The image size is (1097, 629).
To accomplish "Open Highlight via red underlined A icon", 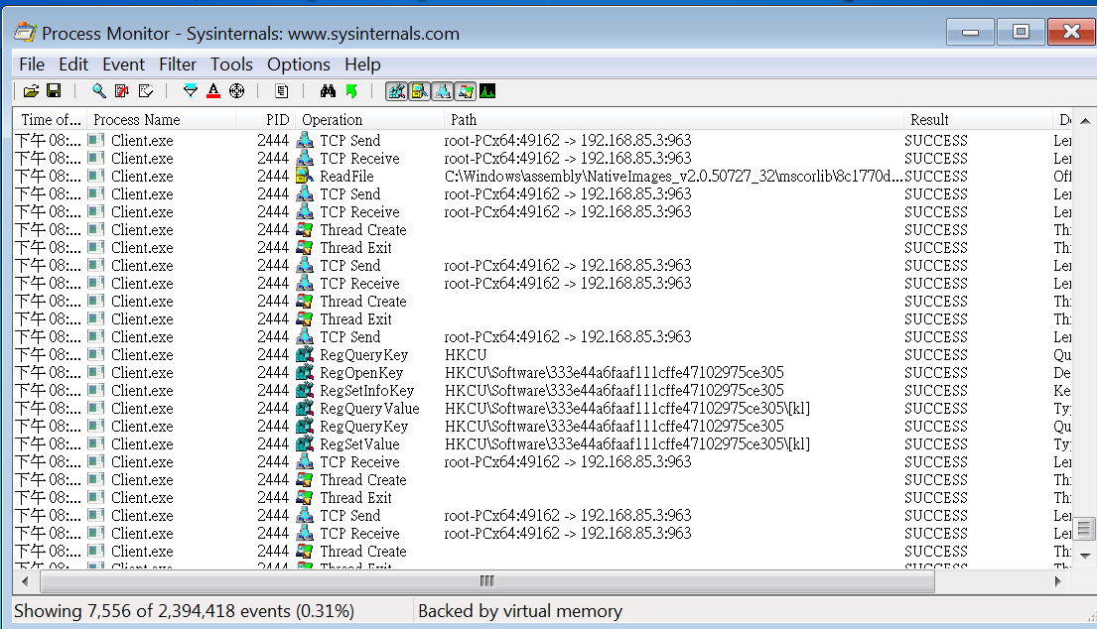I will click(x=213, y=91).
